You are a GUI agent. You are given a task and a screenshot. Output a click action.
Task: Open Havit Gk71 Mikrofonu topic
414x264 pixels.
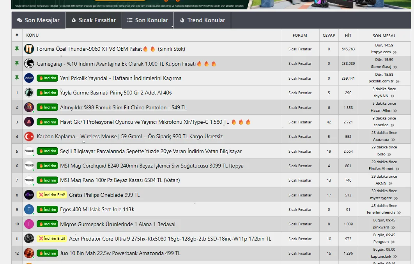(155, 122)
